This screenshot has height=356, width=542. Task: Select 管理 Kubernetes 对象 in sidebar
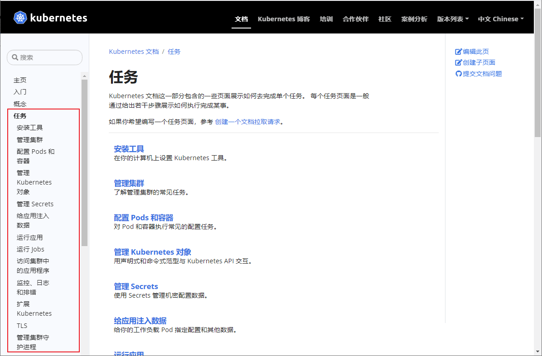(34, 182)
